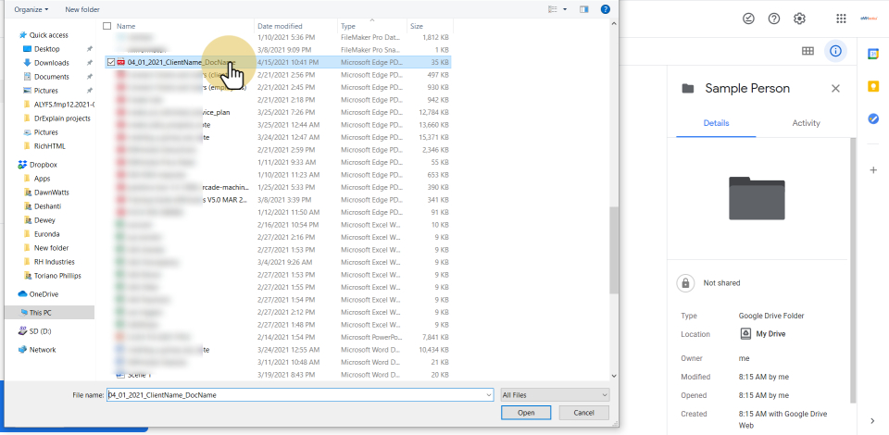Toggle the select-all checkbox in file header

point(107,26)
